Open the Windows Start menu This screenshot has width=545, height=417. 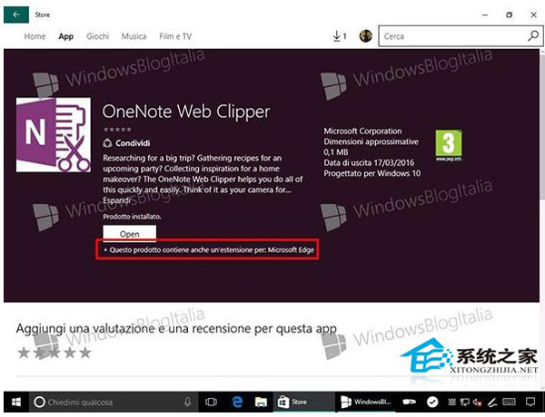[x=16, y=402]
